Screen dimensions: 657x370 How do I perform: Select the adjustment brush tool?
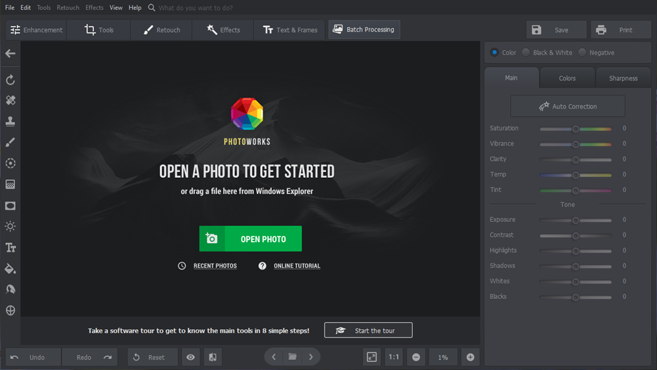pyautogui.click(x=11, y=142)
